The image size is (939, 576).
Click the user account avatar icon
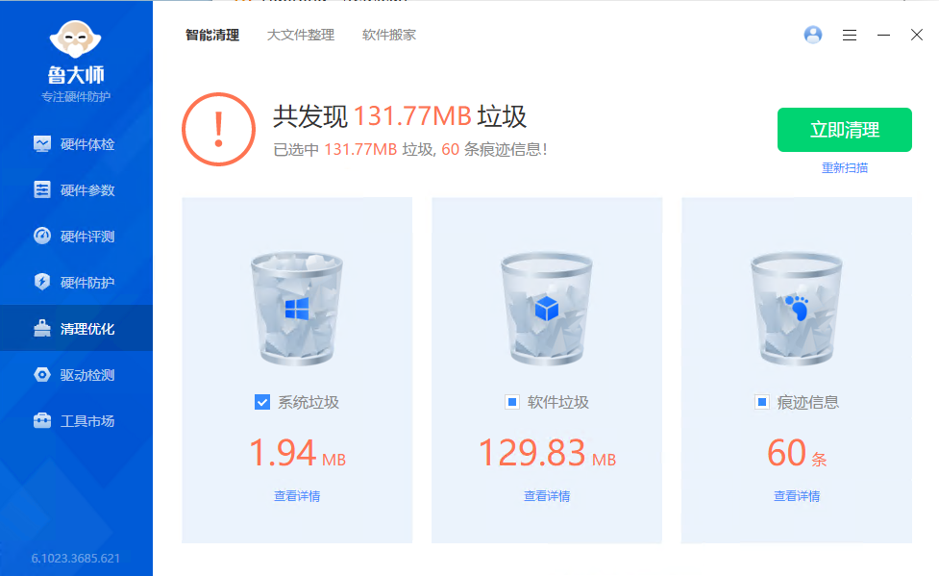813,35
